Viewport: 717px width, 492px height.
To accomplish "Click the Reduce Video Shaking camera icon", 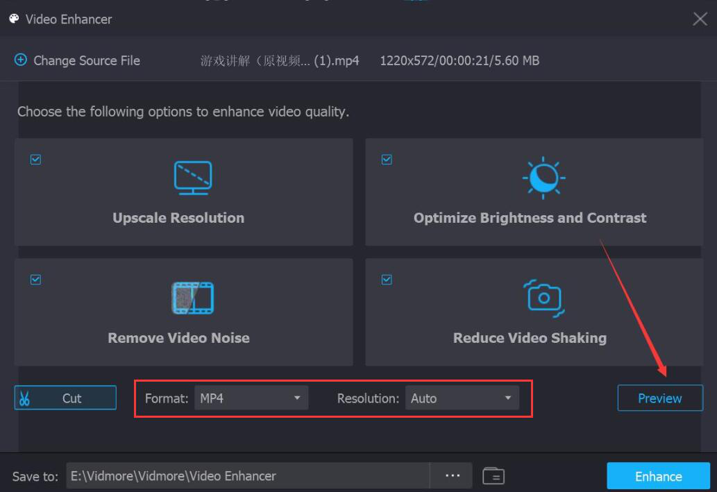I will 543,298.
